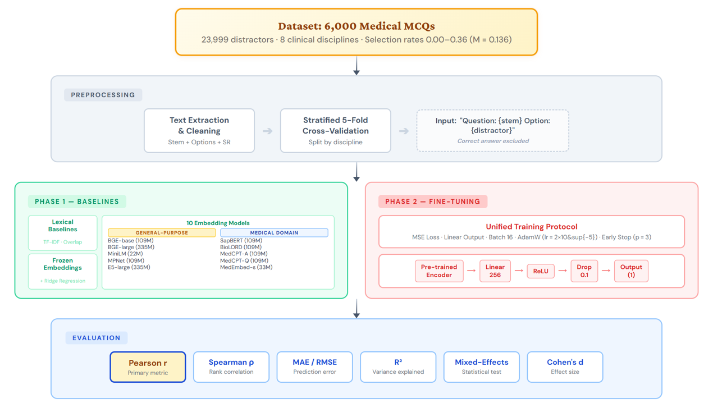The width and height of the screenshot is (713, 403).
Task: Click the 'Primary metric' caption
Action: point(148,373)
